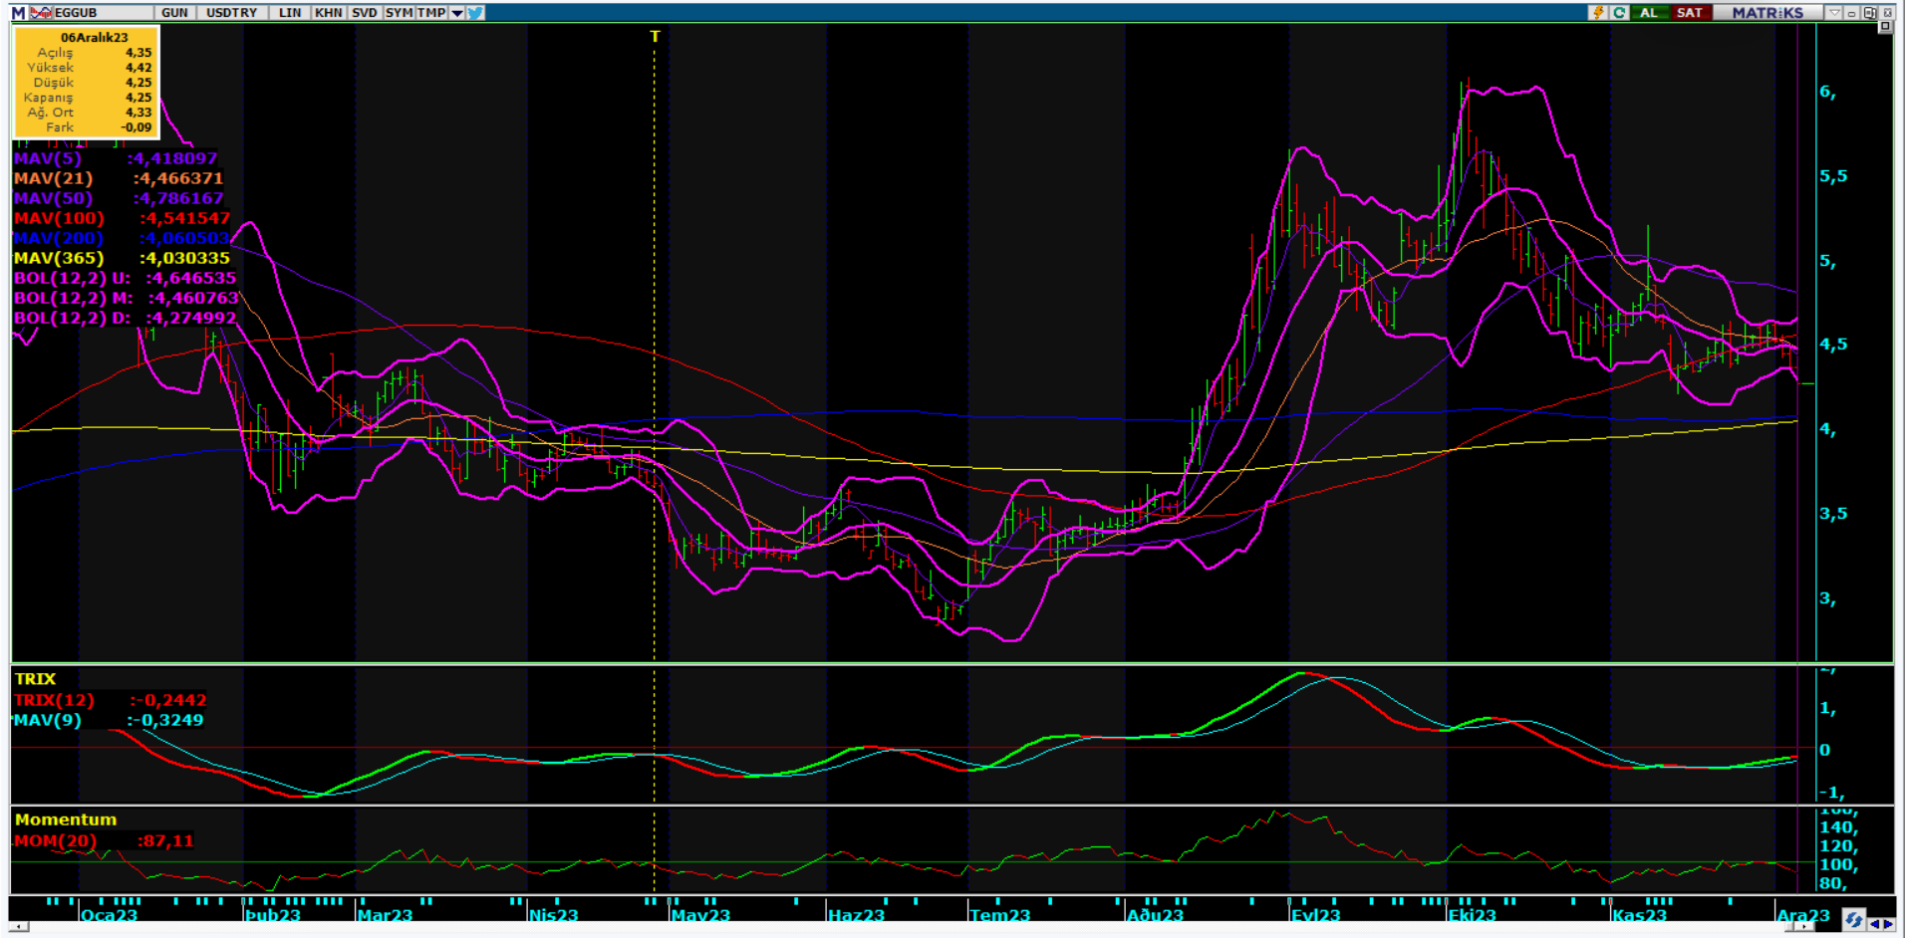Click the Oca23 date axis label

pos(109,915)
